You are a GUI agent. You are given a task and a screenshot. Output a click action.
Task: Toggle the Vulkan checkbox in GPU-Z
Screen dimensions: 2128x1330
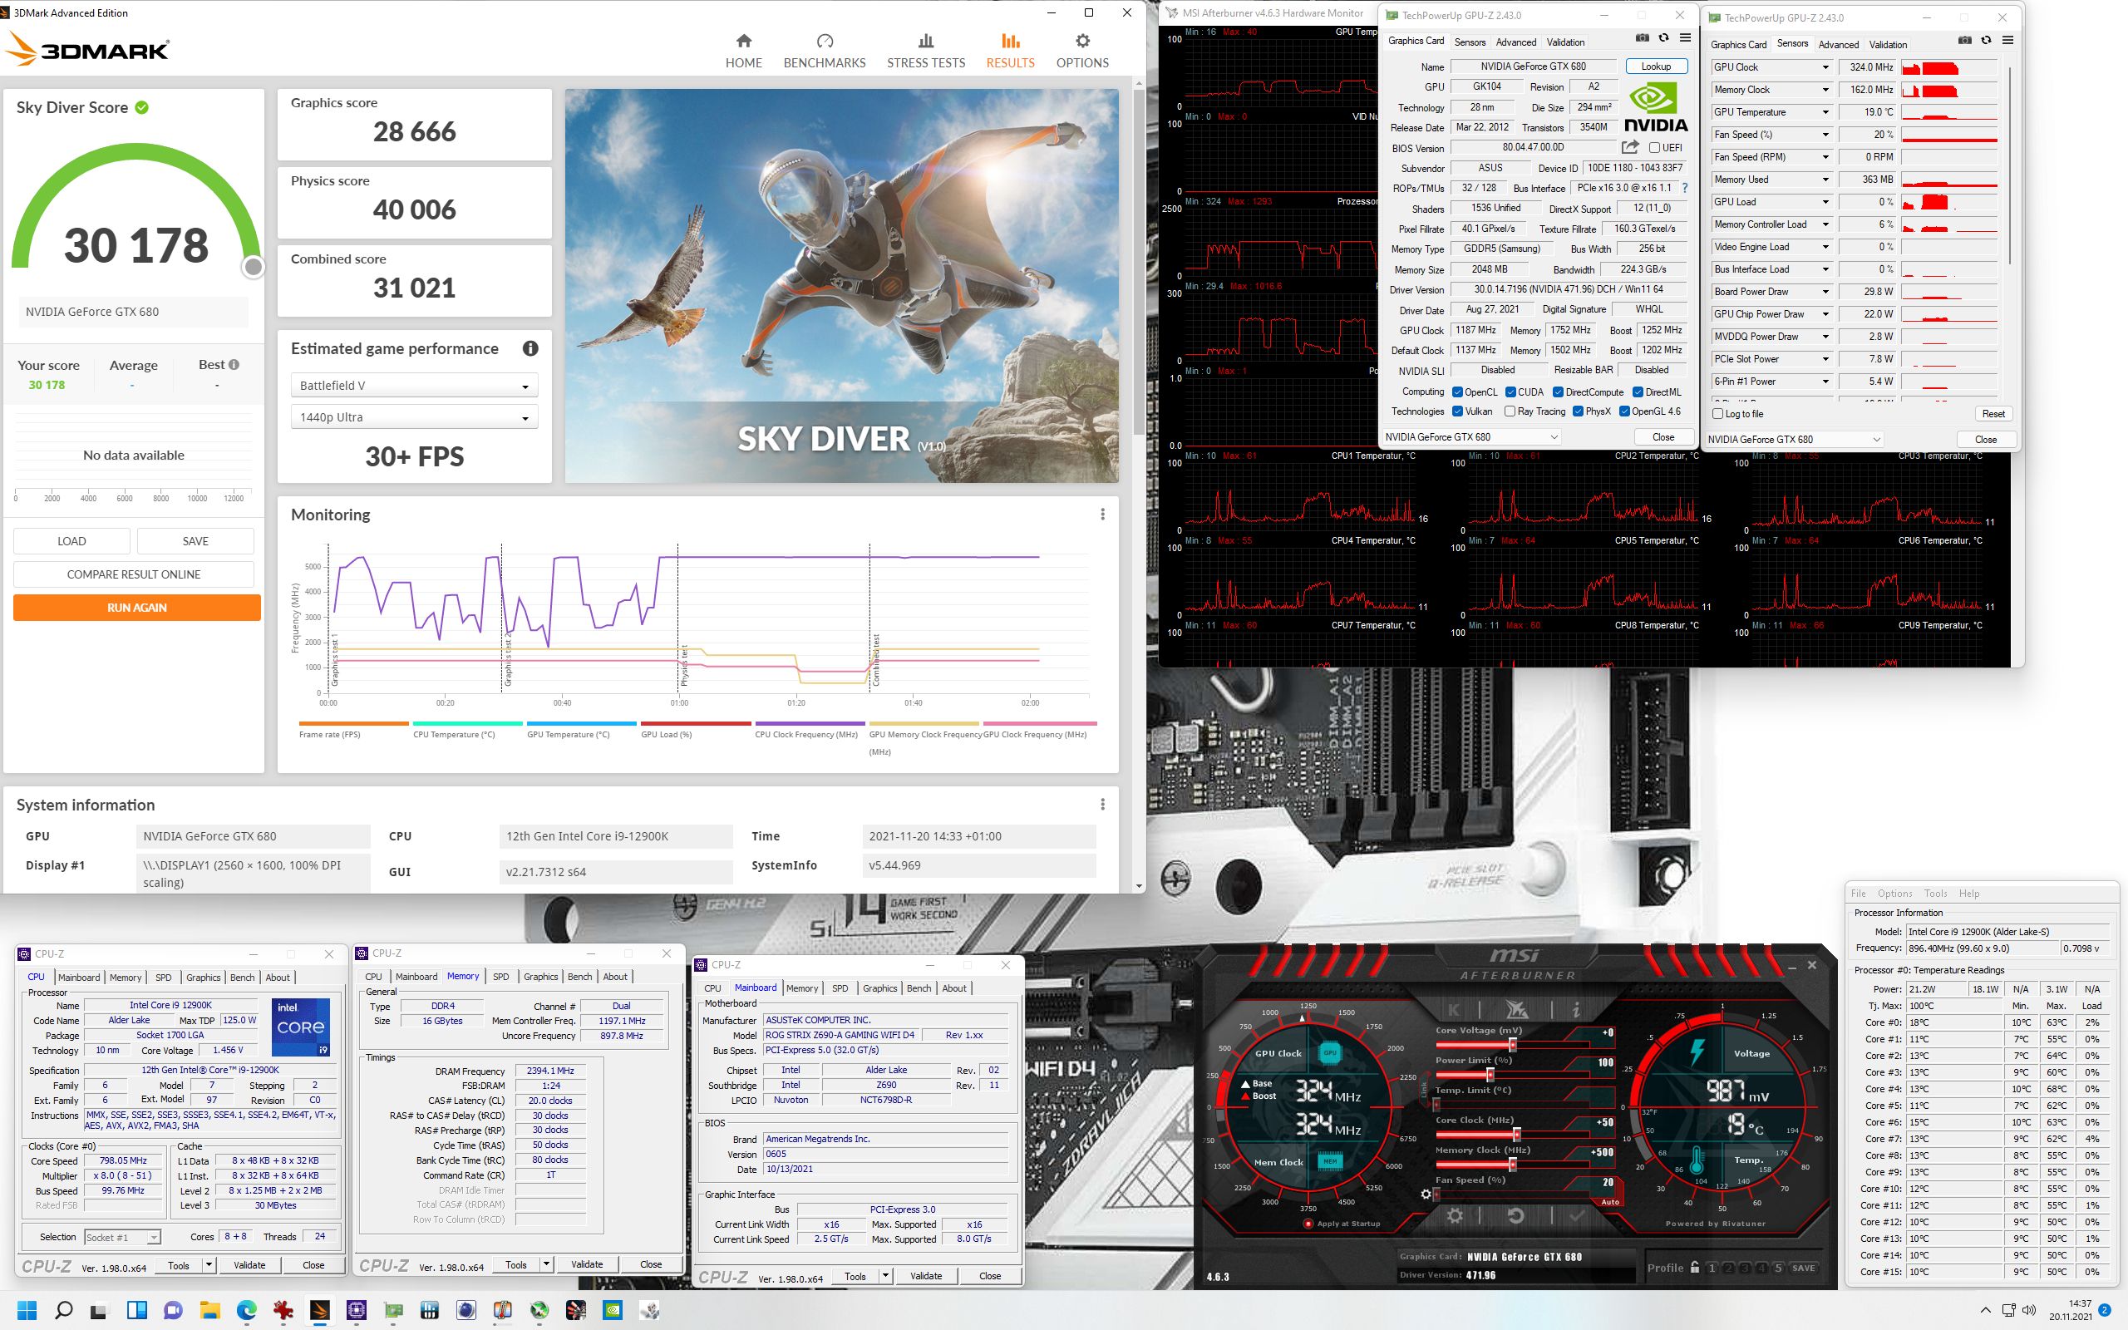click(x=1457, y=411)
